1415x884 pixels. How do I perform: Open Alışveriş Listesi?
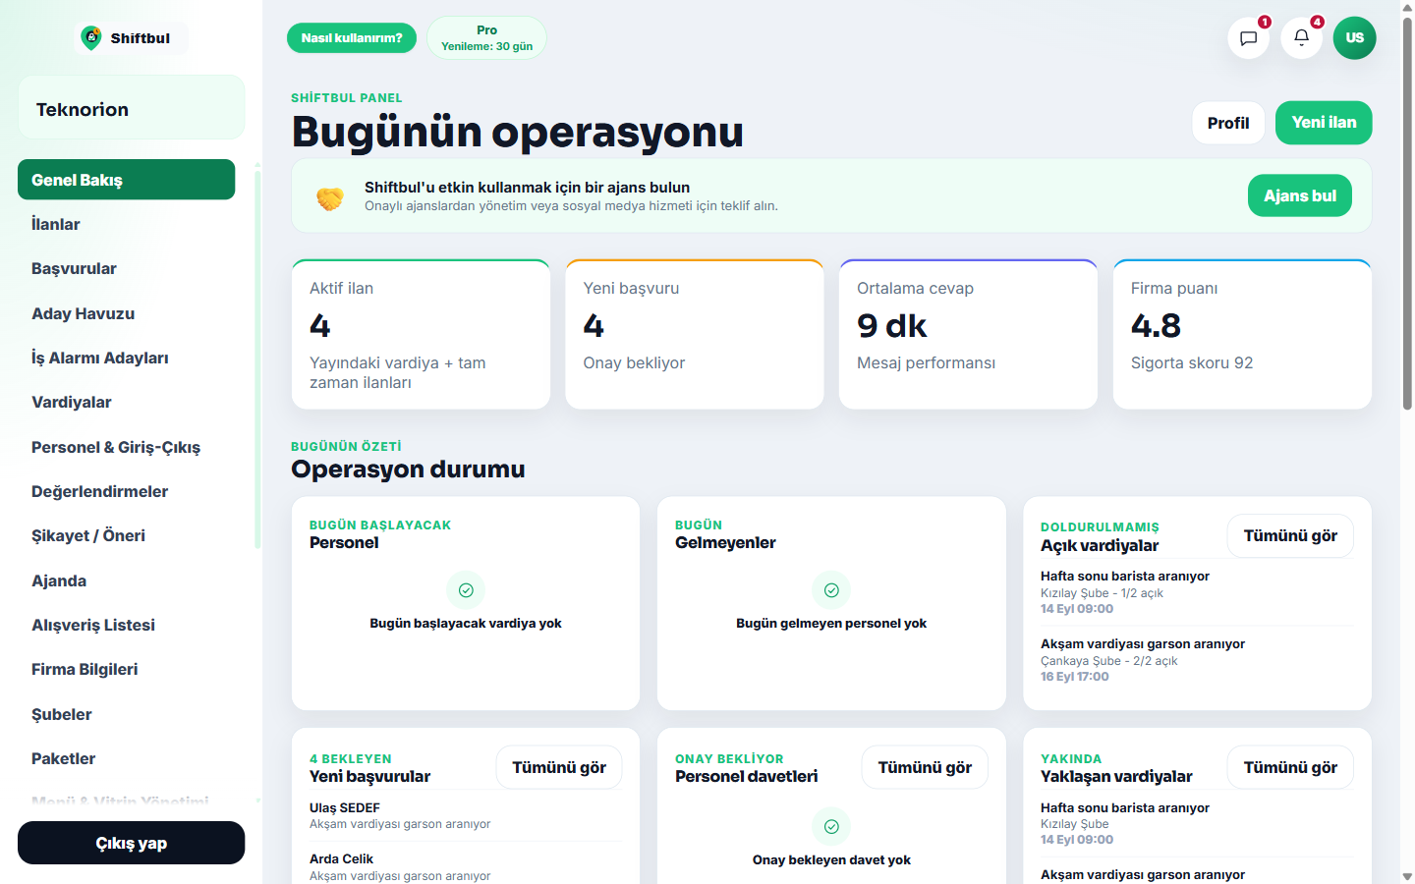[x=126, y=625]
